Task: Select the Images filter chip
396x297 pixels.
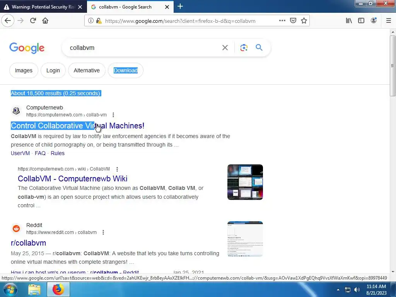Action: pos(24,70)
